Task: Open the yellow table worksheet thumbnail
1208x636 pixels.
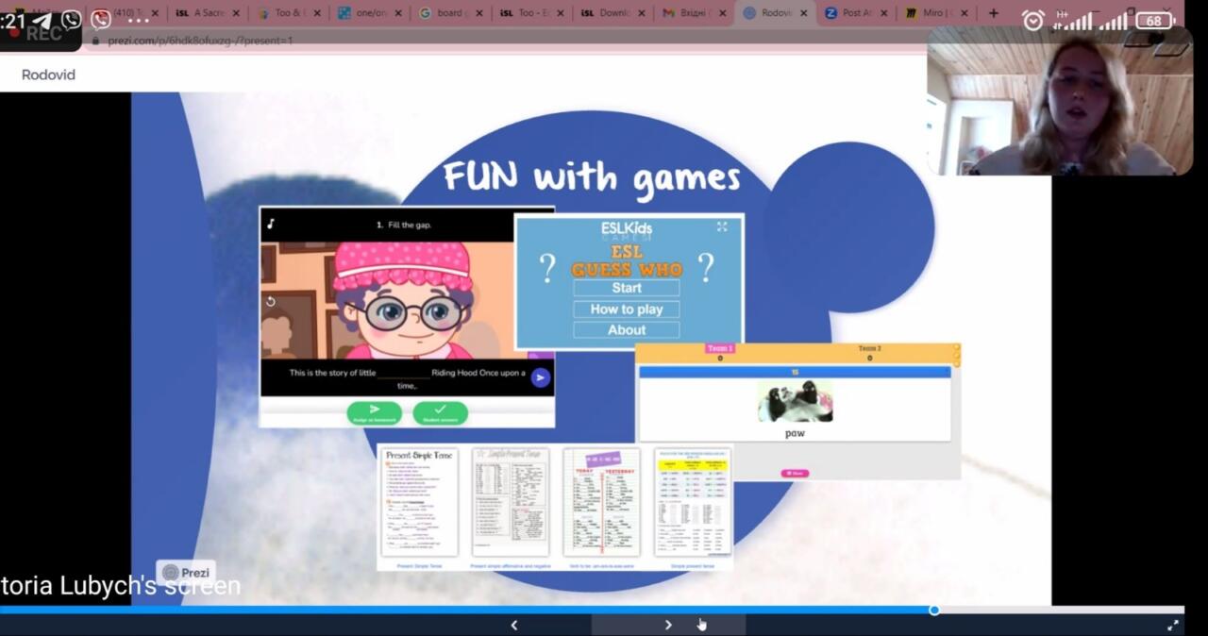Action: point(693,502)
